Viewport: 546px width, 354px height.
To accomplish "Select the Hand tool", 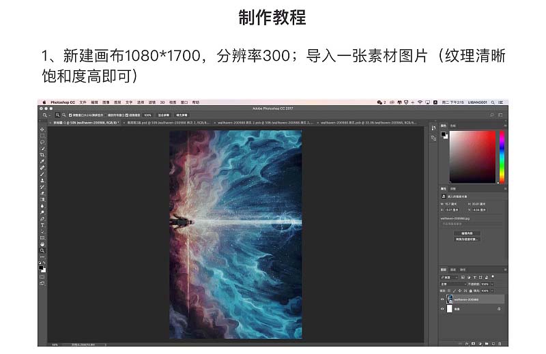I will pos(42,244).
